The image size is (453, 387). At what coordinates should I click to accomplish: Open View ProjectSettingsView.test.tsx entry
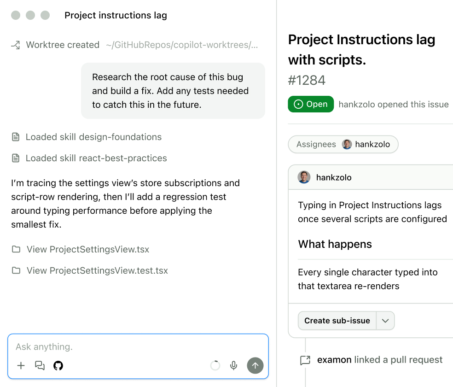click(x=90, y=270)
